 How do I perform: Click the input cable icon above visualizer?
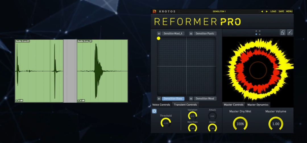pyautogui.click(x=290, y=32)
